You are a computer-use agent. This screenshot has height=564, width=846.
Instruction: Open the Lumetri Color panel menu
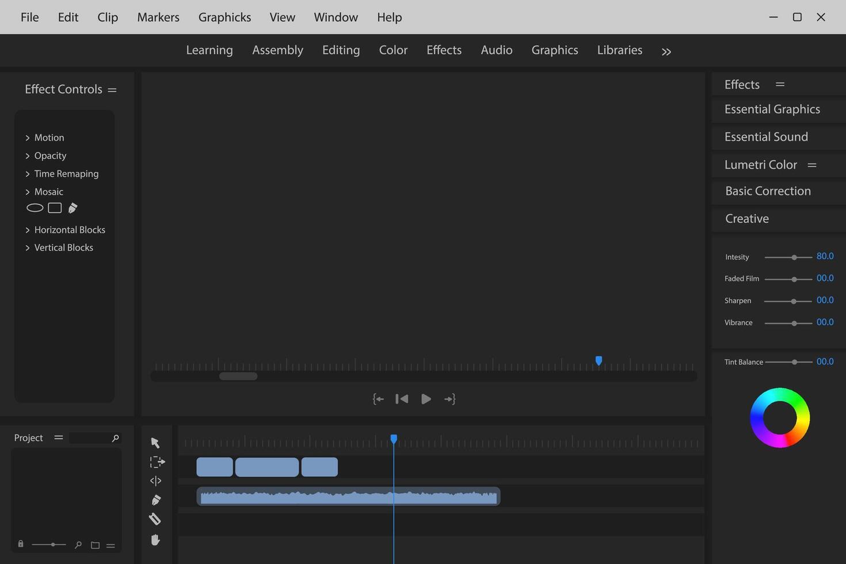[812, 165]
